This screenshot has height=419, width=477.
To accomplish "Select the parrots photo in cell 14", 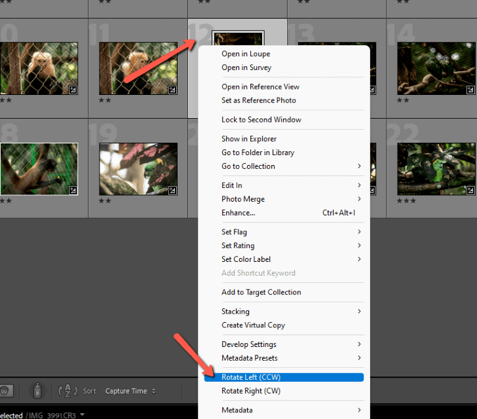I will click(436, 68).
